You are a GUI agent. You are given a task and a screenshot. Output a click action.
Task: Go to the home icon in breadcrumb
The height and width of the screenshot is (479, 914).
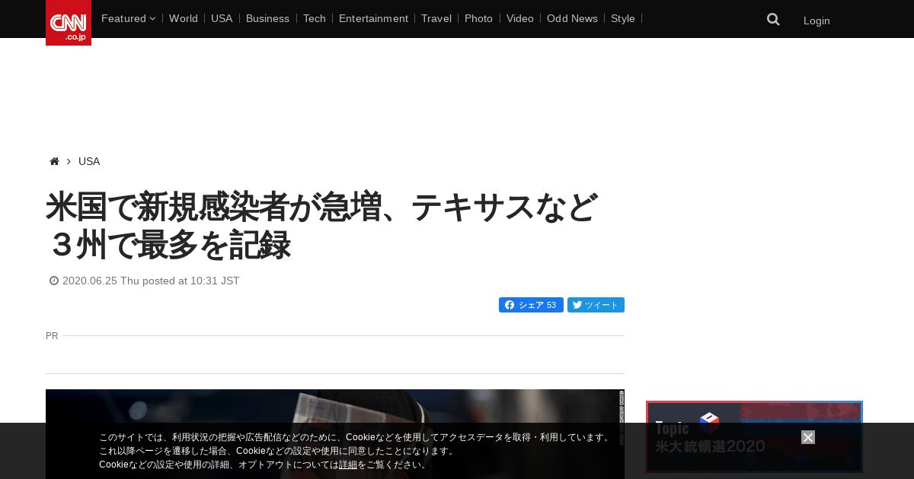point(54,161)
